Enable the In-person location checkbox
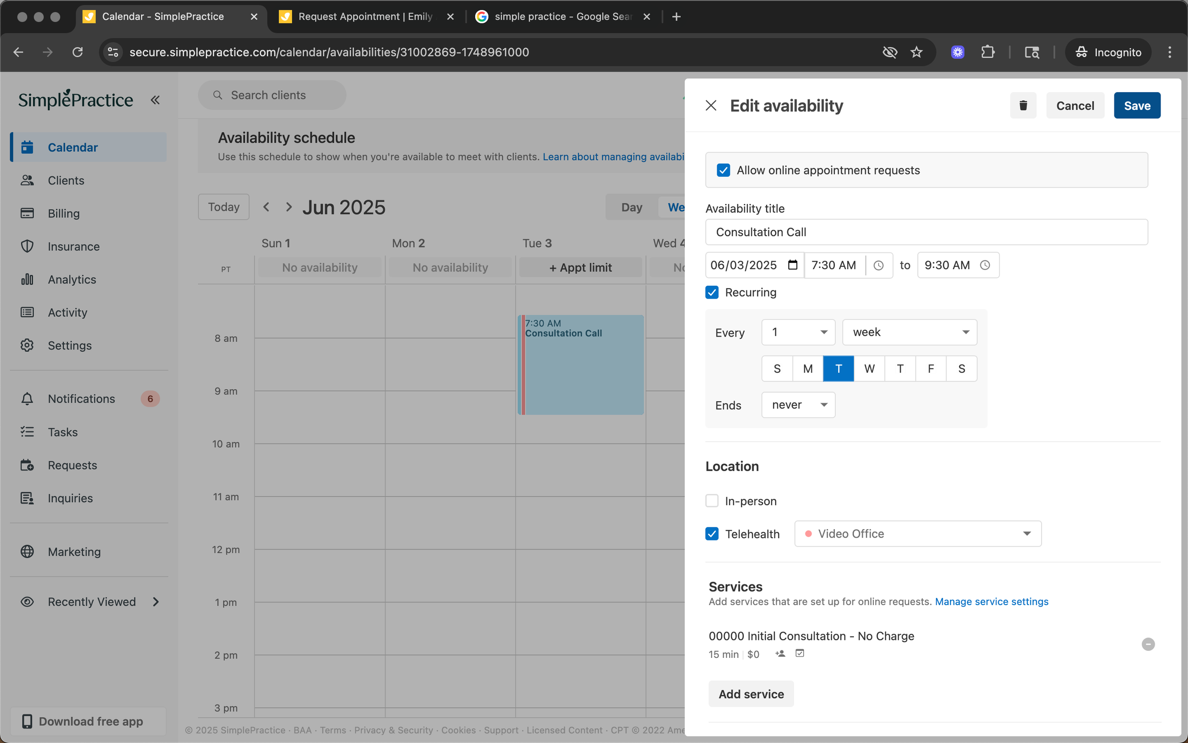The width and height of the screenshot is (1188, 743). pos(712,501)
